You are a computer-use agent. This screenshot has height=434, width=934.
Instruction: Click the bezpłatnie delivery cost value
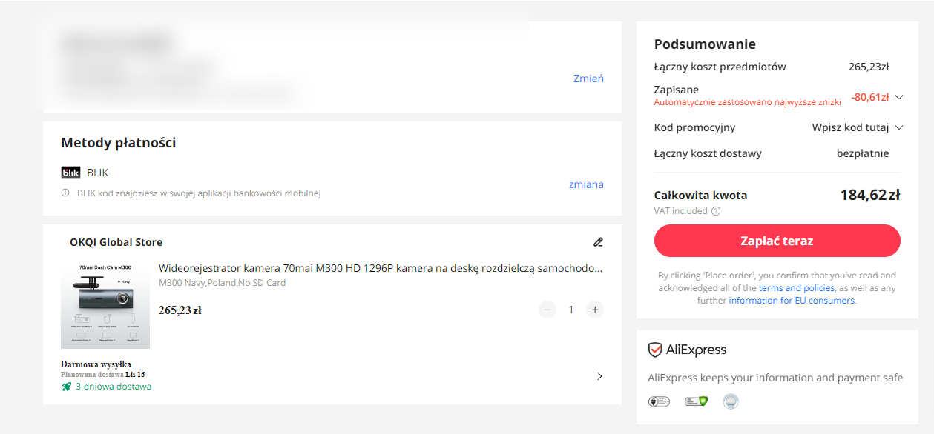pos(863,153)
